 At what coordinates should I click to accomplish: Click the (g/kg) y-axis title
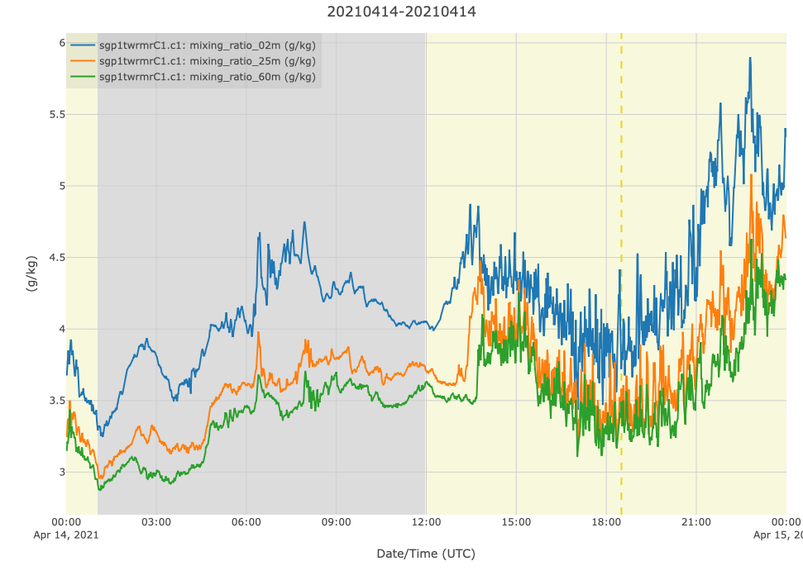(31, 273)
